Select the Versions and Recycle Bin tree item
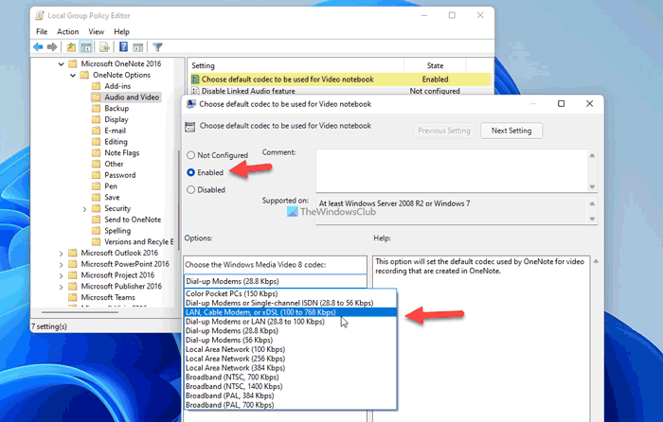 tap(138, 242)
